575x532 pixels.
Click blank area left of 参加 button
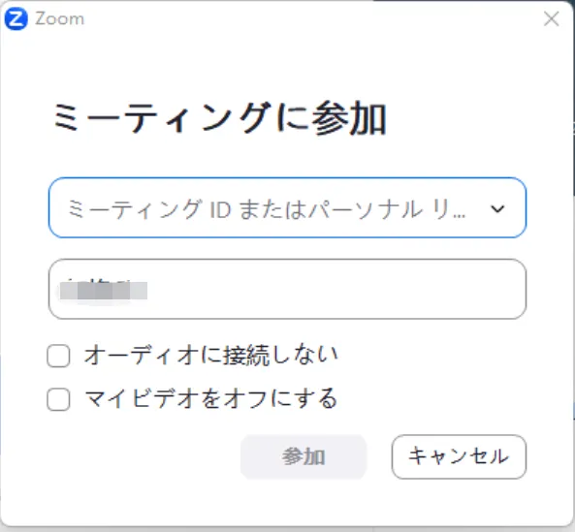coord(143,456)
